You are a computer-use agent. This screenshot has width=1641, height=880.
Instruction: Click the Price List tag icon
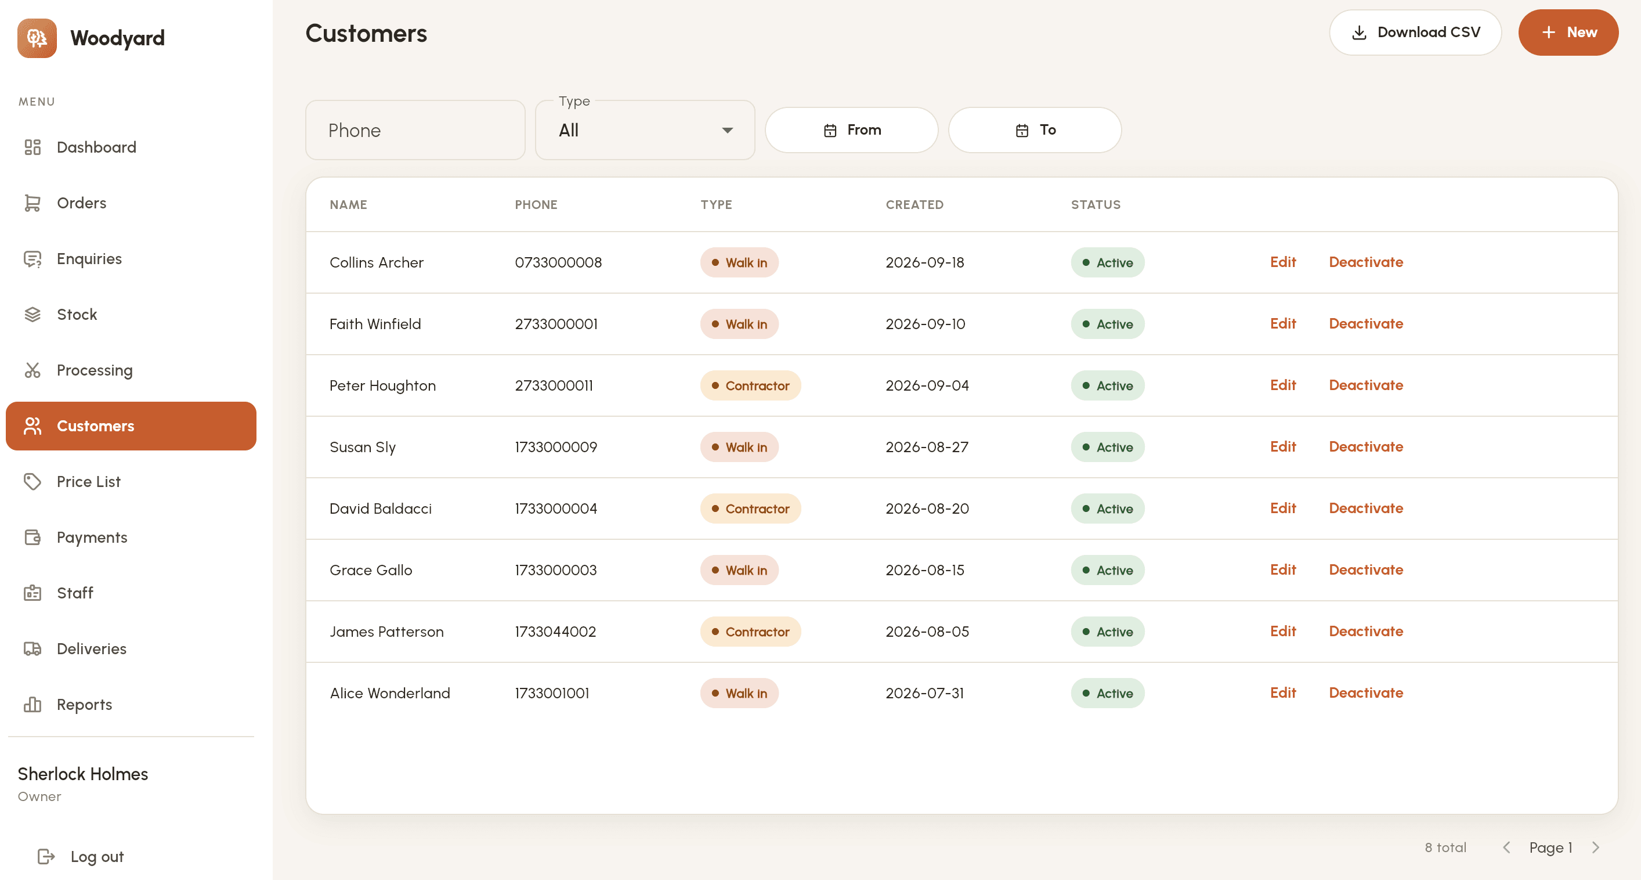tap(32, 482)
